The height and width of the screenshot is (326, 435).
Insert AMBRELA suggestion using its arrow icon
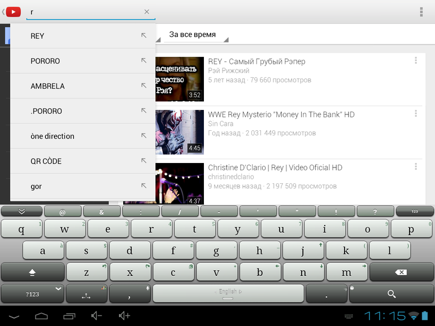point(143,85)
